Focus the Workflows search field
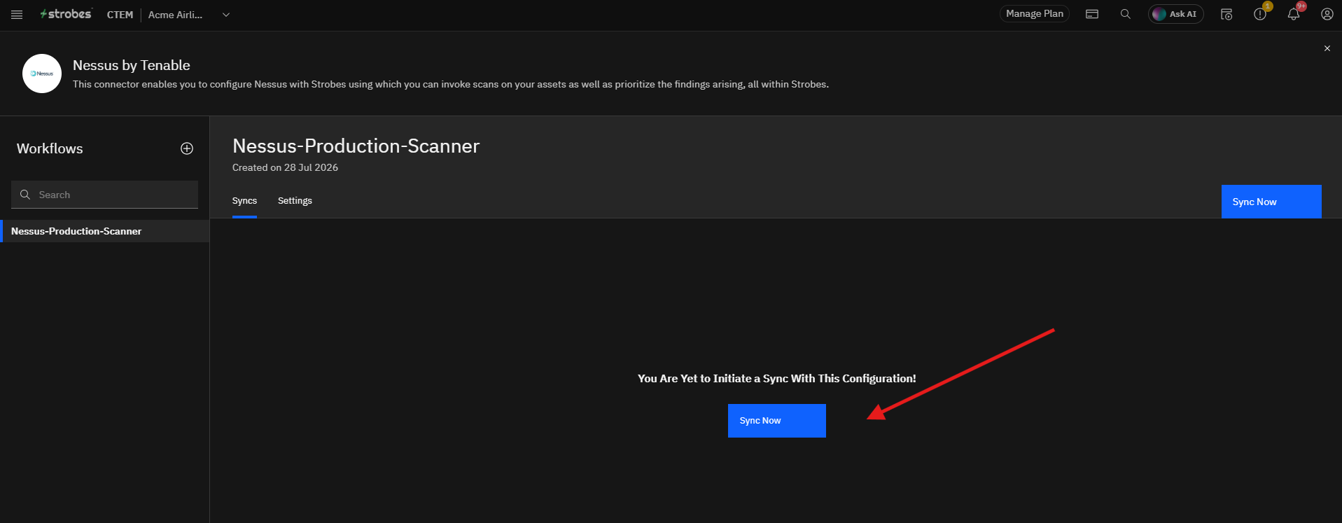 104,195
